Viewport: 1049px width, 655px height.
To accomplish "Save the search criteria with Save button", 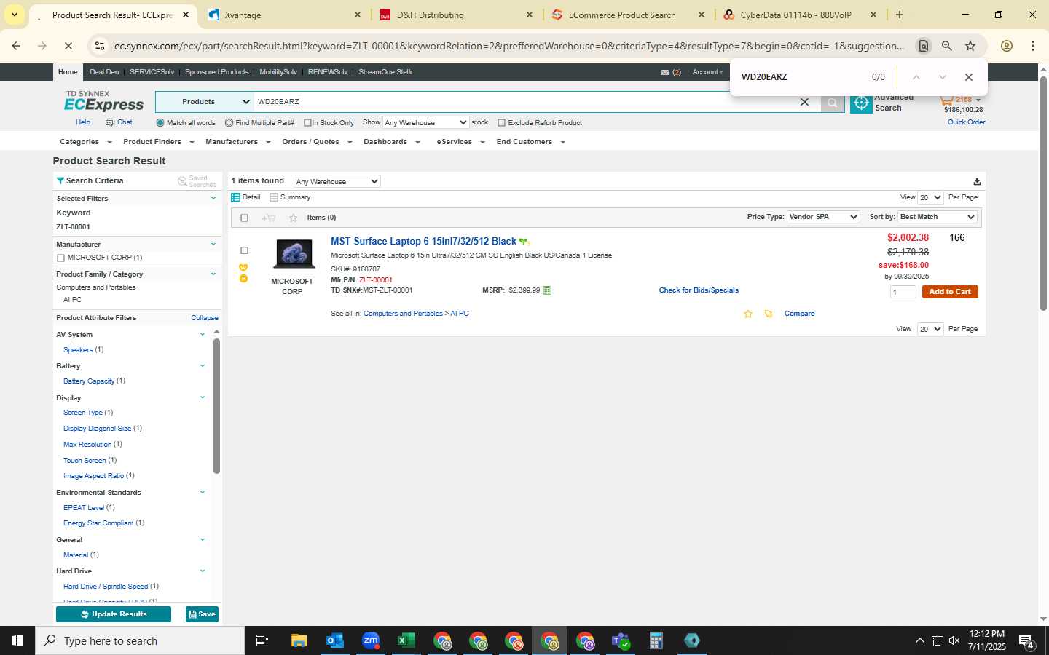I will pyautogui.click(x=202, y=614).
